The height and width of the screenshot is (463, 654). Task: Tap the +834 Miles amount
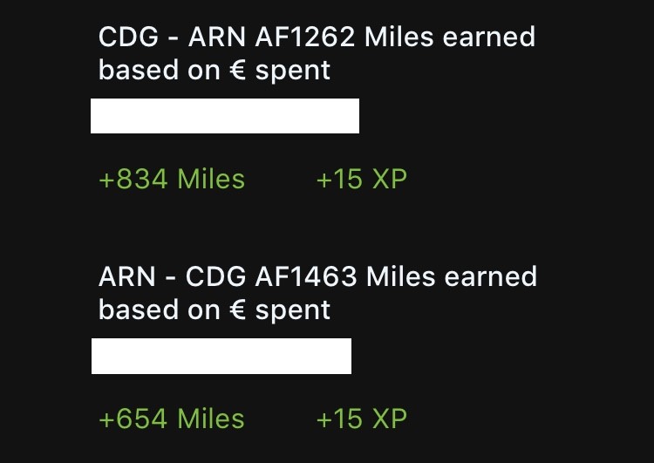click(172, 180)
